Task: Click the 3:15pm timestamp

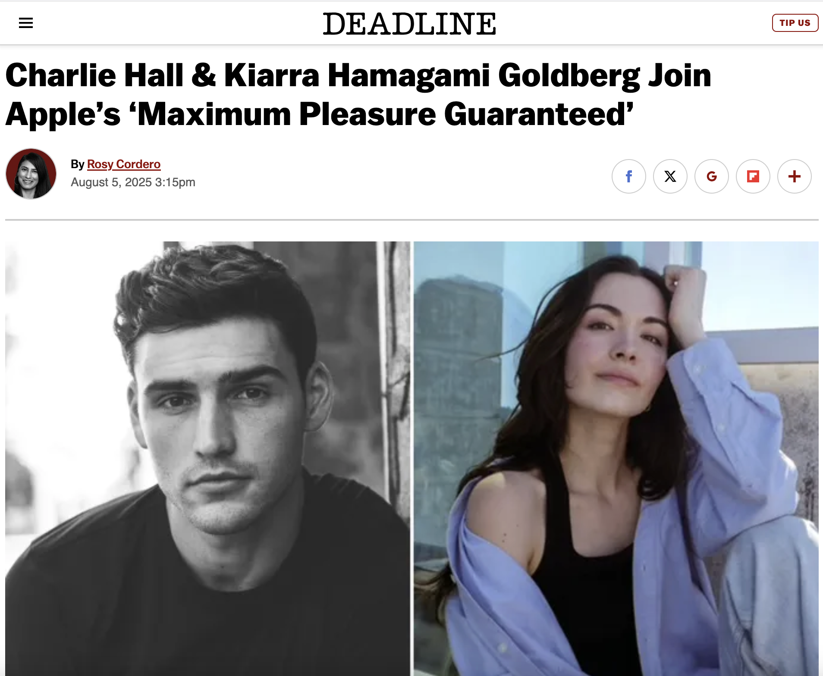Action: (175, 182)
